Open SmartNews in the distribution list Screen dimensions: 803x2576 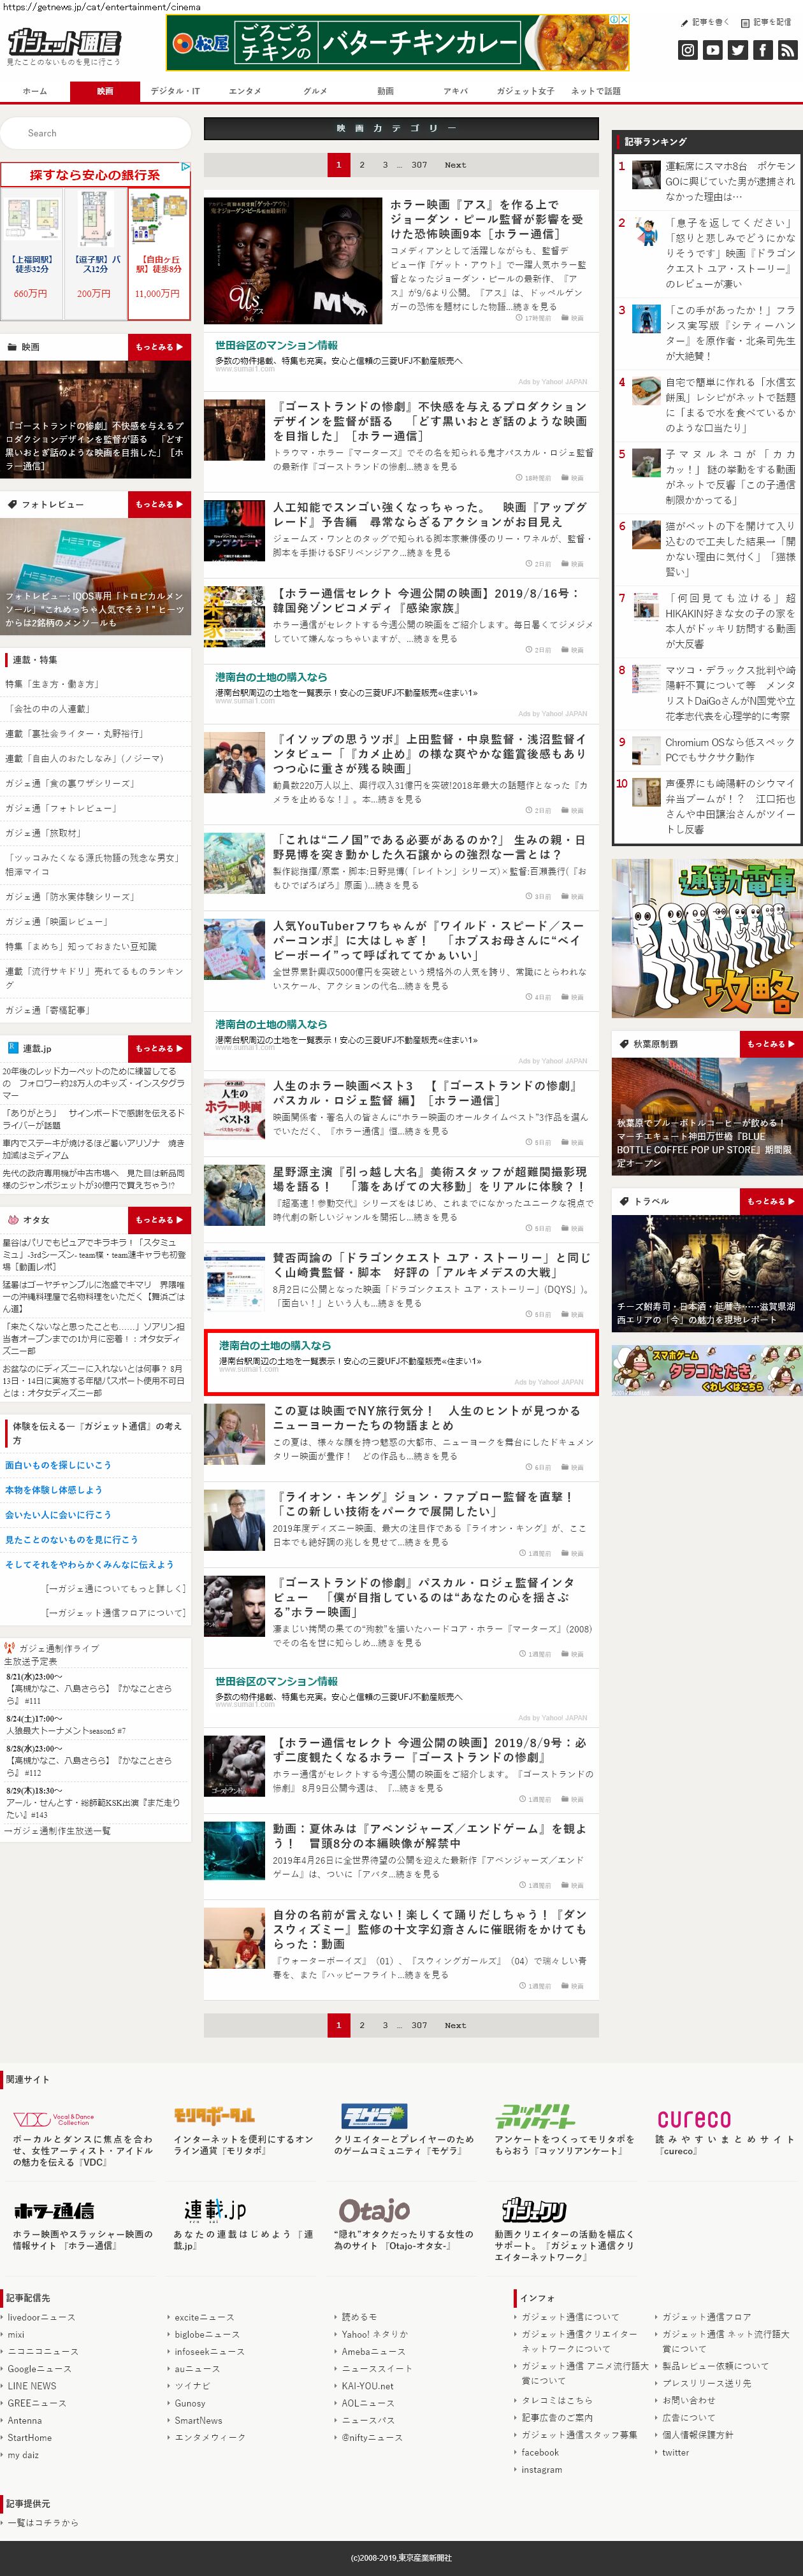click(x=198, y=2420)
